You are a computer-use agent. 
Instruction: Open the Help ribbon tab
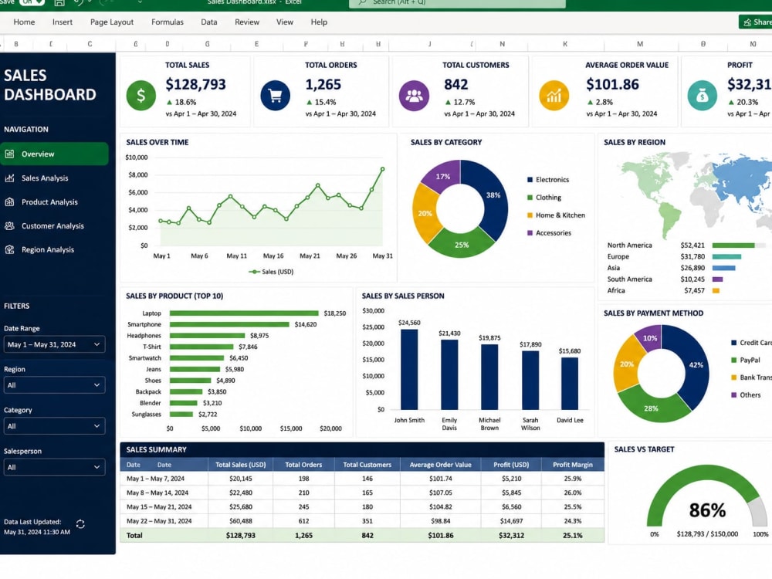319,22
